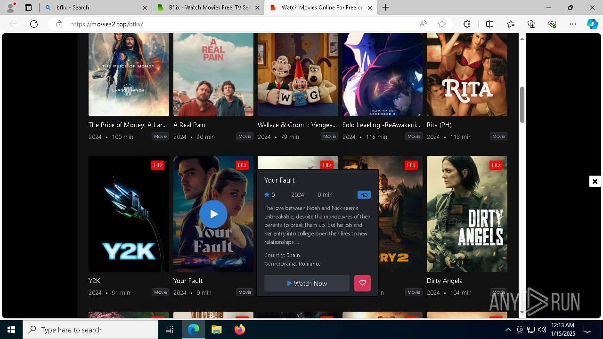
Task: Click the blue HD badge in the Your Fault popup
Action: pyautogui.click(x=364, y=195)
